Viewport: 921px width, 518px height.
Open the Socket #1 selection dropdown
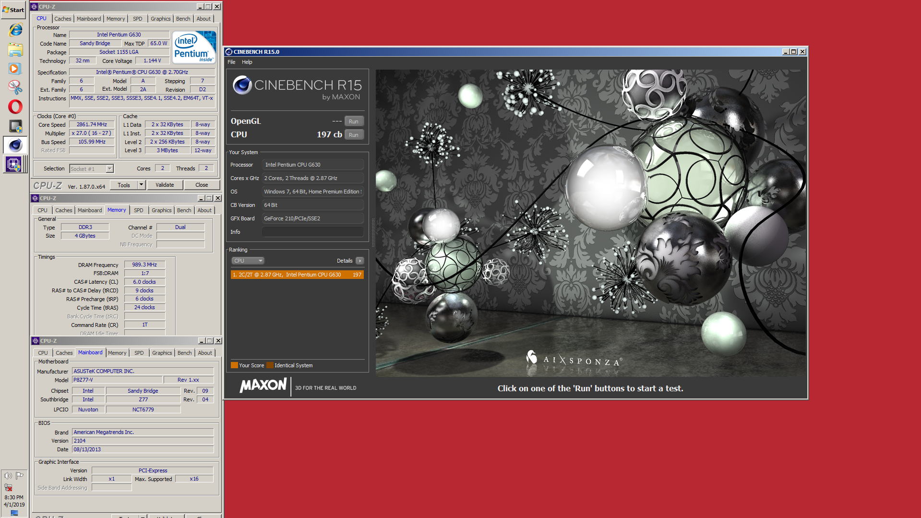tap(92, 169)
